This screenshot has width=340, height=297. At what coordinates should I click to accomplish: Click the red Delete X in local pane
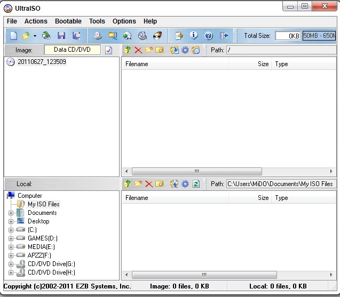pos(149,184)
